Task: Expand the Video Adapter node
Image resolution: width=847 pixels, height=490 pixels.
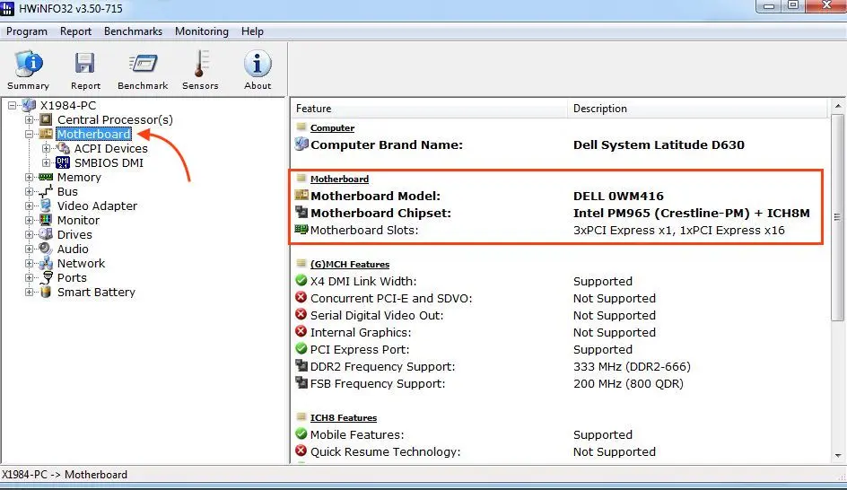Action: coord(30,206)
